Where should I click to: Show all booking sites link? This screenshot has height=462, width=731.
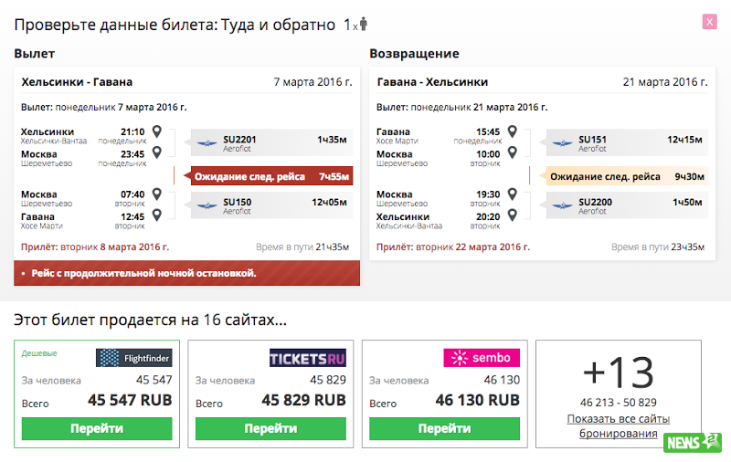tap(619, 426)
